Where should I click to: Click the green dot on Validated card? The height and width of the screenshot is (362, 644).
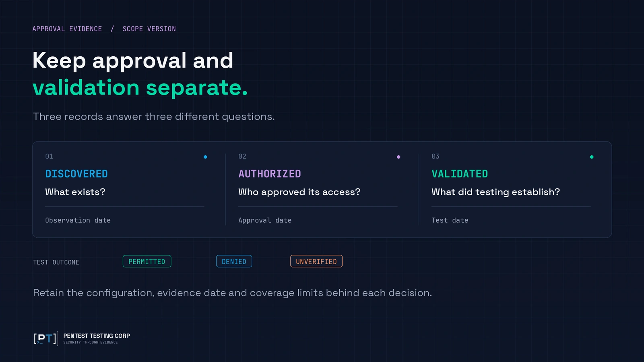click(x=592, y=157)
